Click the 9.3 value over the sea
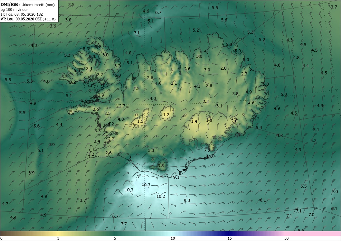341x241 pixels. [x=187, y=201]
